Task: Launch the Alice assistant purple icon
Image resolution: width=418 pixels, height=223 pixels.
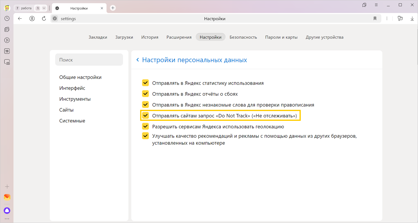Action: pyautogui.click(x=7, y=210)
